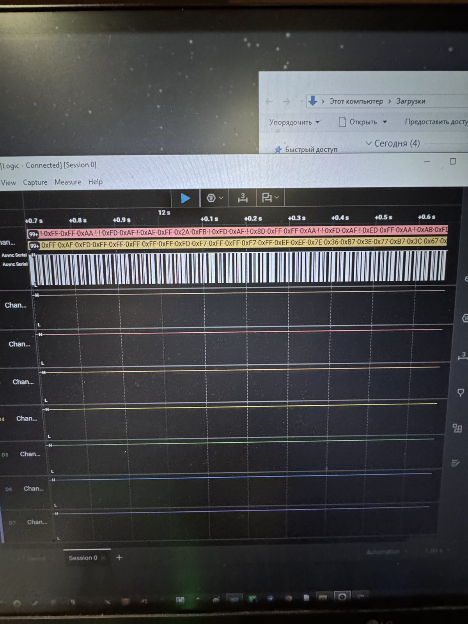Open the notes panel in right sidebar

tap(455, 463)
